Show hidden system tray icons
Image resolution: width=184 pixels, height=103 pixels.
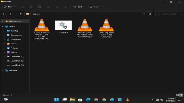pyautogui.click(x=152, y=100)
